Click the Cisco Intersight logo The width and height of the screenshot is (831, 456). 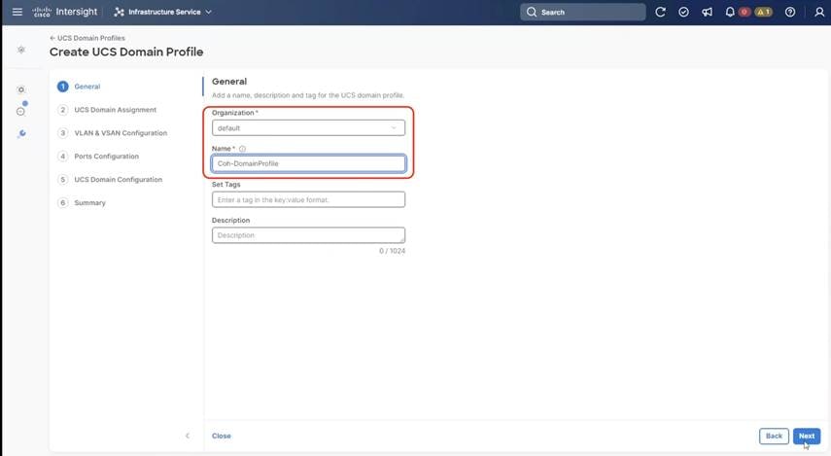[x=65, y=12]
